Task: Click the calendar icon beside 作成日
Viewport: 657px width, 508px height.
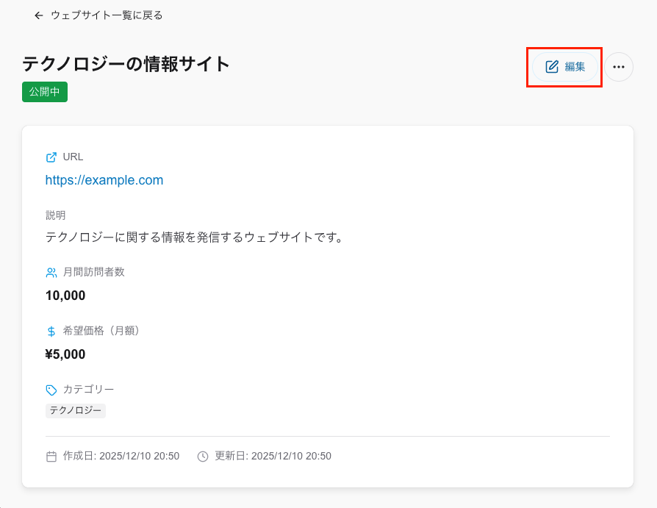Action: [x=51, y=457]
